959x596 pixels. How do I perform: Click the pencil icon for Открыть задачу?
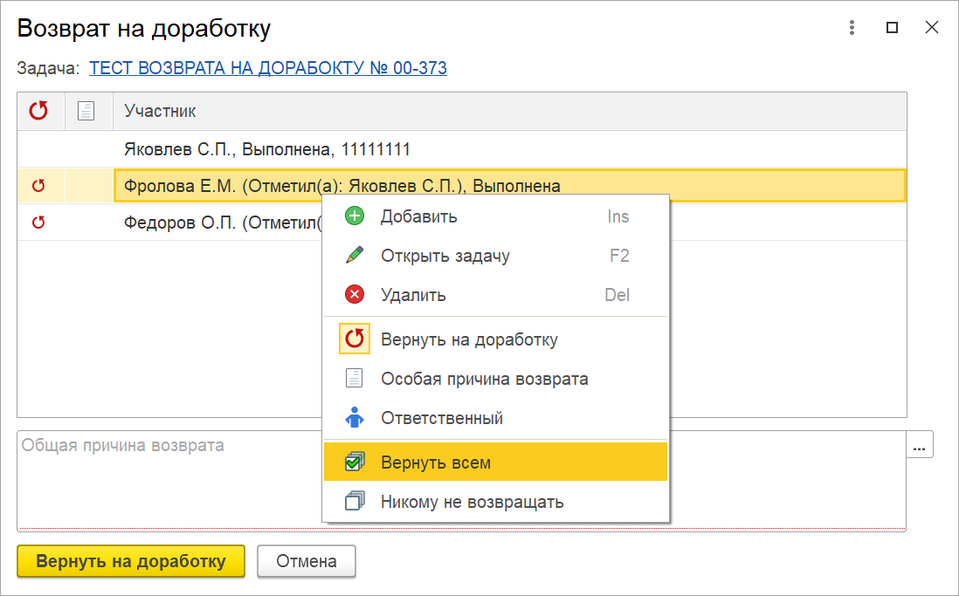(x=355, y=256)
